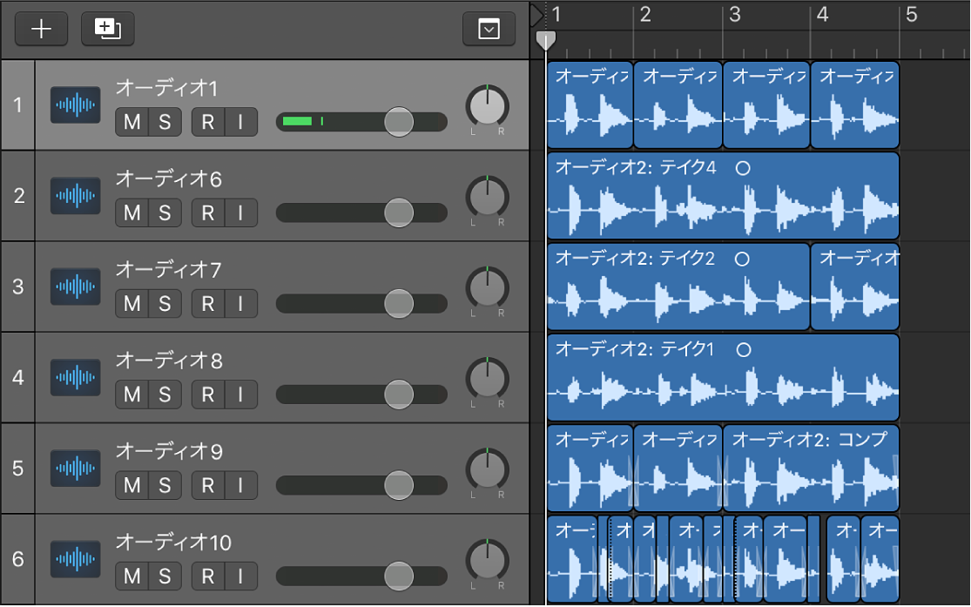The height and width of the screenshot is (607, 971).
Task: Enable input monitoring on オーディオ8
Action: (241, 394)
